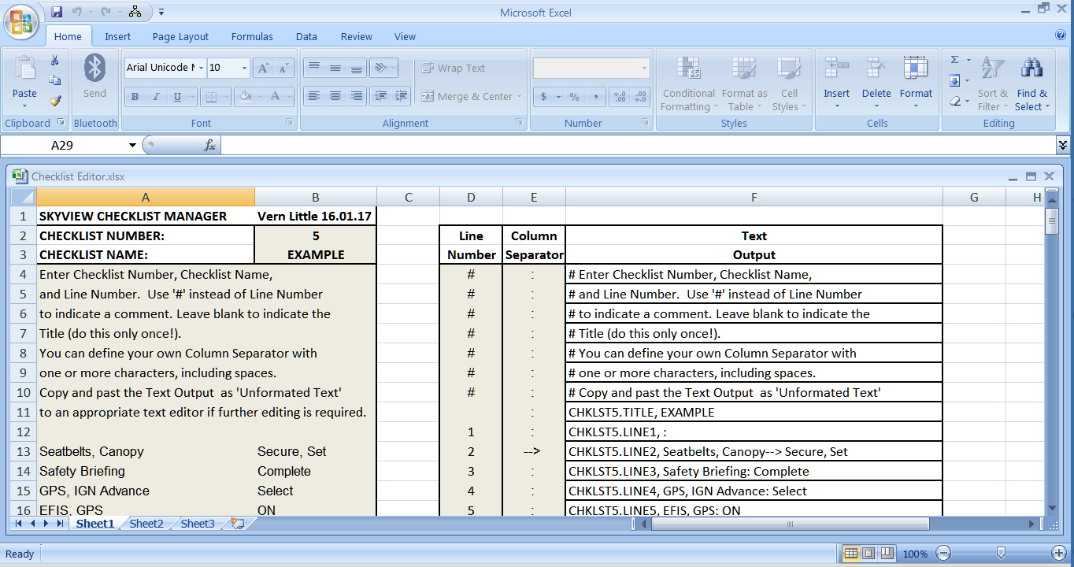Toggle Bold formatting
Image resolution: width=1074 pixels, height=567 pixels.
point(135,97)
